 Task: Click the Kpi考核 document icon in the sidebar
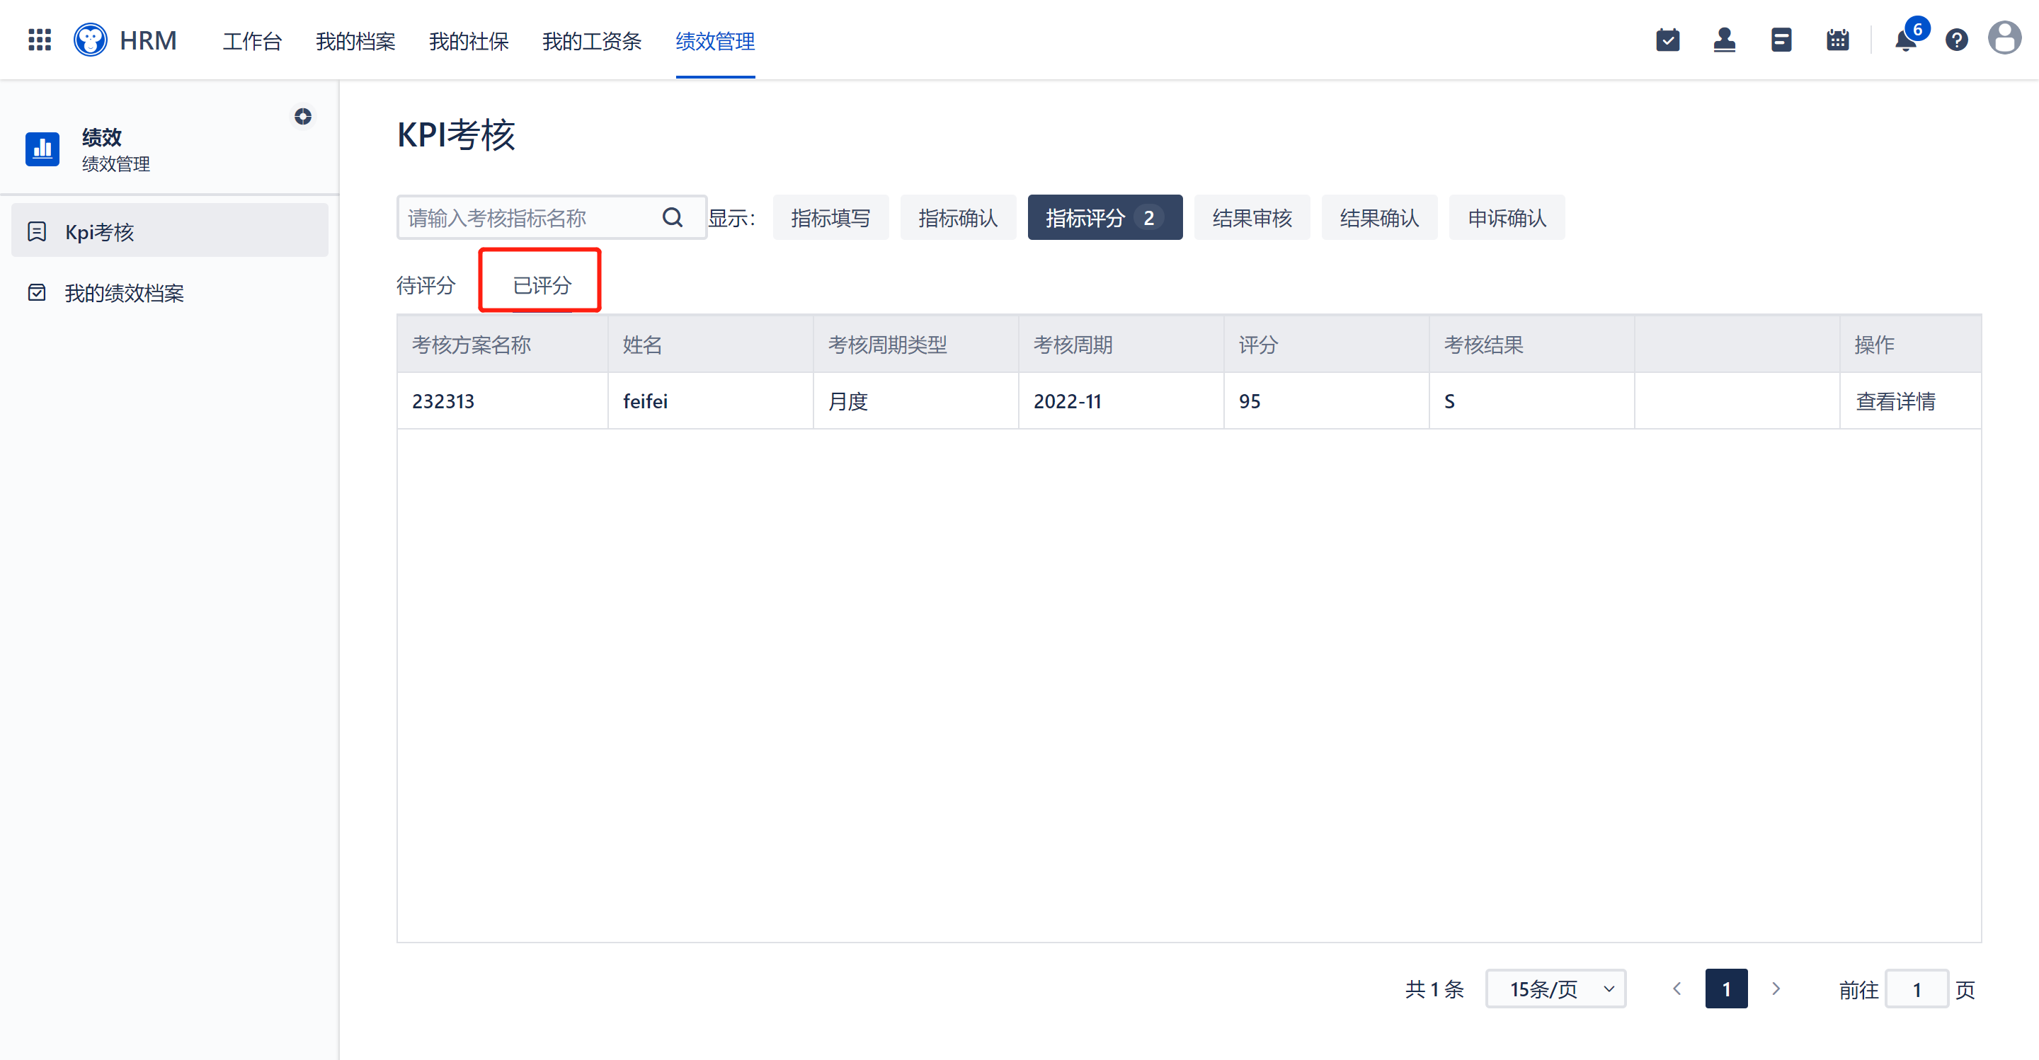tap(36, 232)
